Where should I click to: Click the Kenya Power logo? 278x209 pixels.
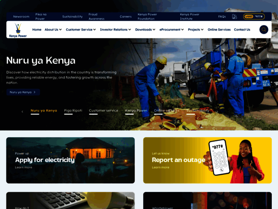(18, 30)
